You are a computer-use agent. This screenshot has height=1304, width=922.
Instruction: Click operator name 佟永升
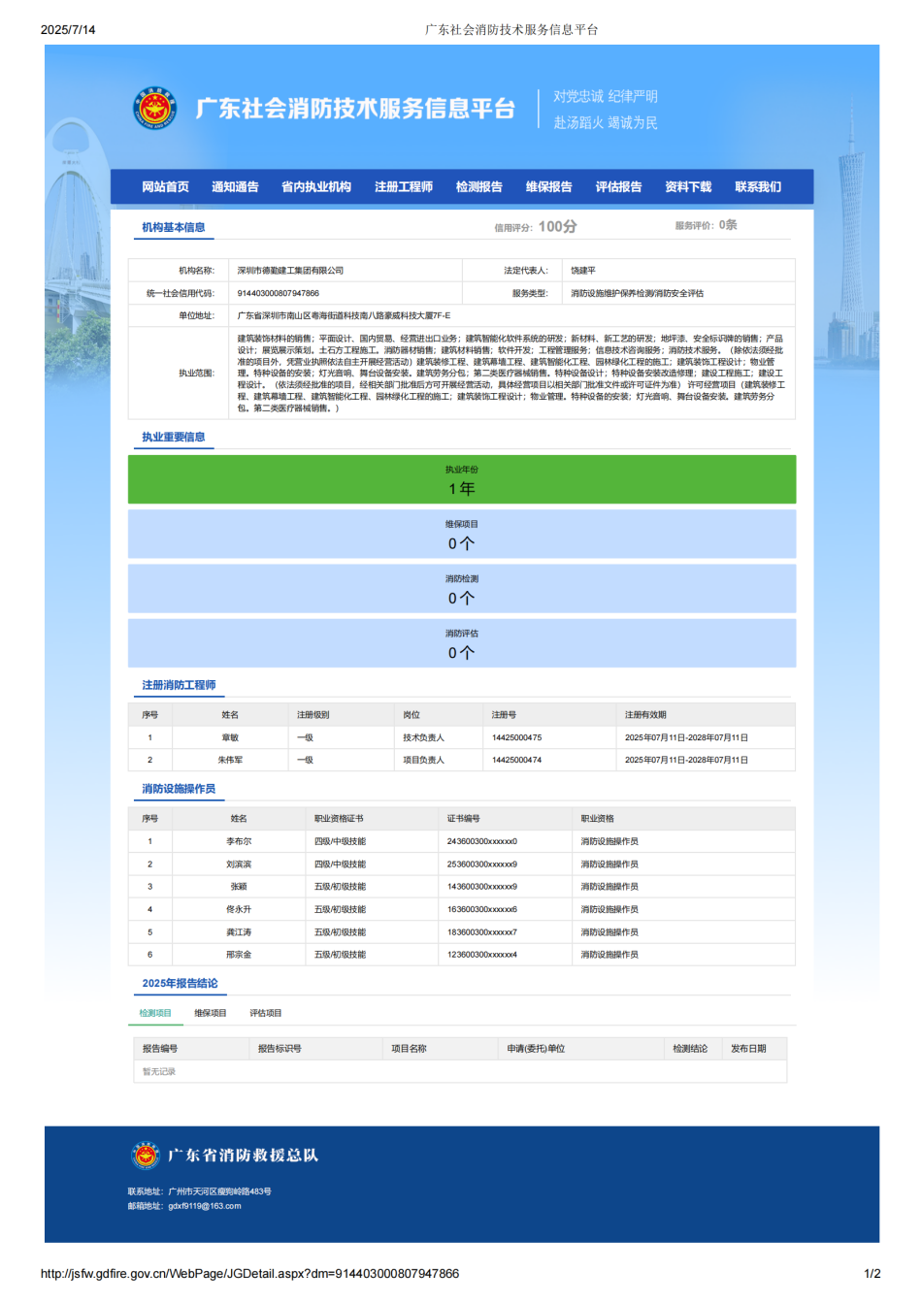(239, 909)
